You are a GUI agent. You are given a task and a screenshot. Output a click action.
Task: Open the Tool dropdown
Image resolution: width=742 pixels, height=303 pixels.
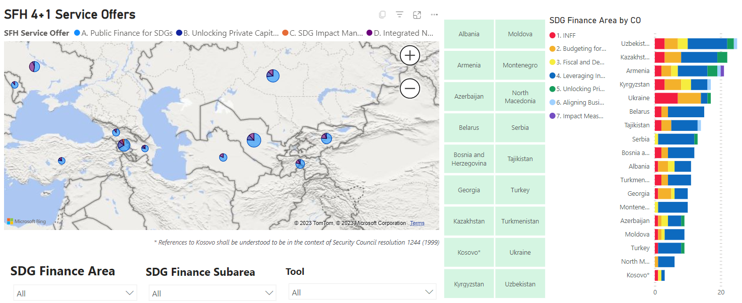[x=362, y=292]
